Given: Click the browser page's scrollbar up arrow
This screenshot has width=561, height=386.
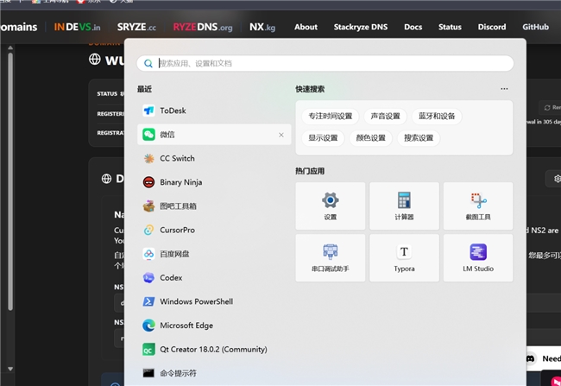Looking at the screenshot, I should (10, 47).
